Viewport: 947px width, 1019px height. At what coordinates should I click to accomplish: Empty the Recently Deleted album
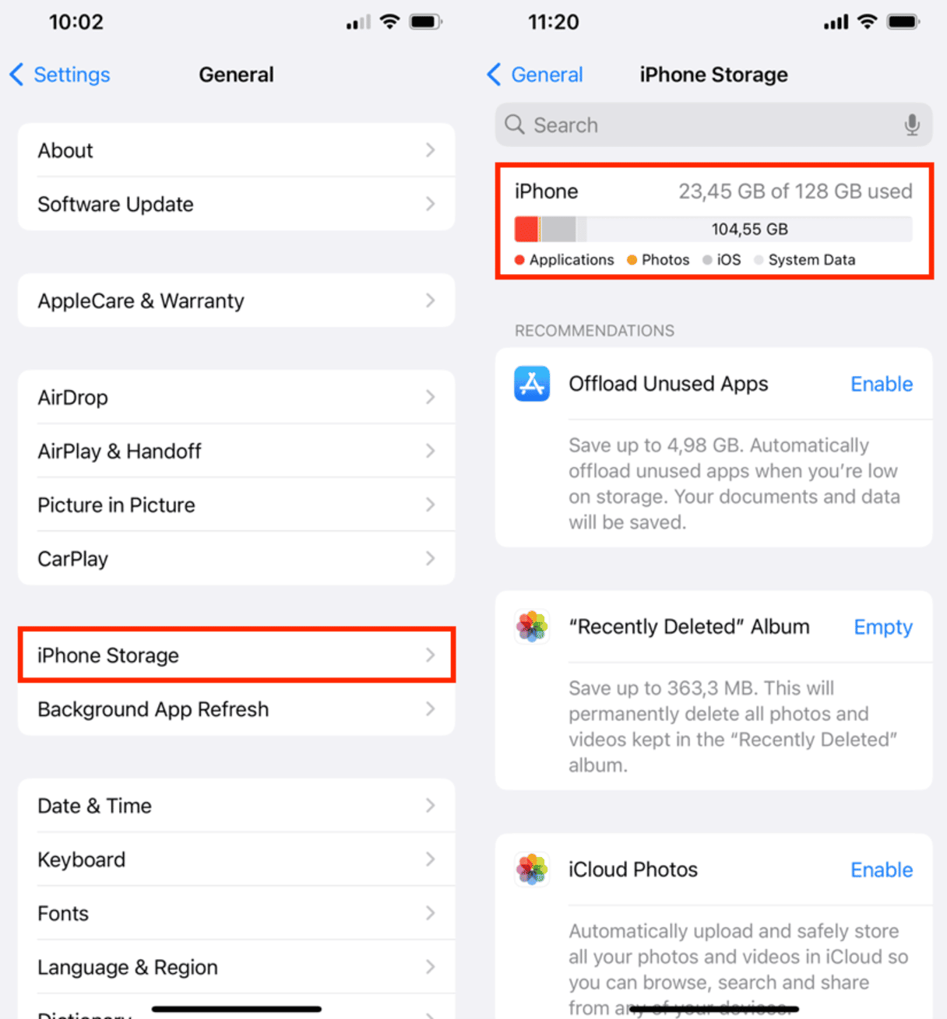point(883,627)
